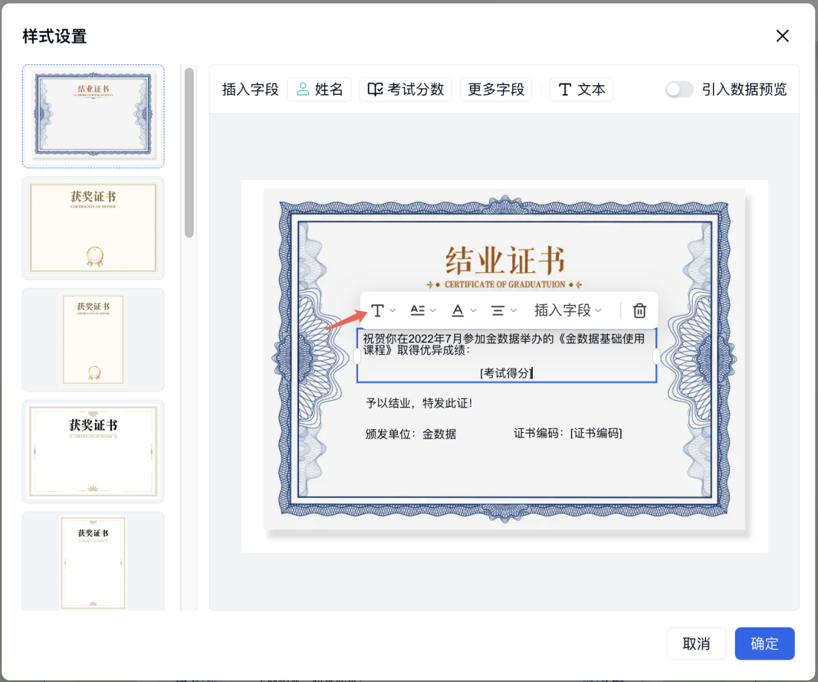Expand the chevron beside text color icon

tap(473, 311)
